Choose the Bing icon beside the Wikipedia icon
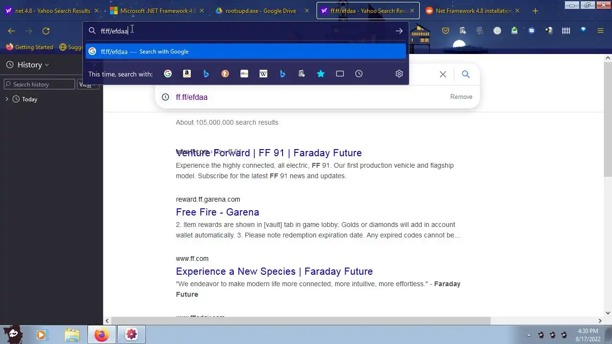This screenshot has width=612, height=344. [x=283, y=74]
